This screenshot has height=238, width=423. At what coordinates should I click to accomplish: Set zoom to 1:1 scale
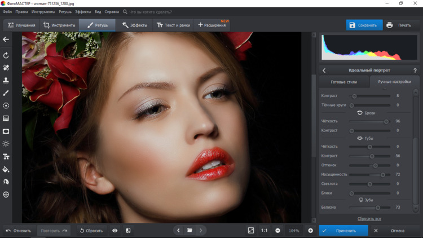[264, 231]
